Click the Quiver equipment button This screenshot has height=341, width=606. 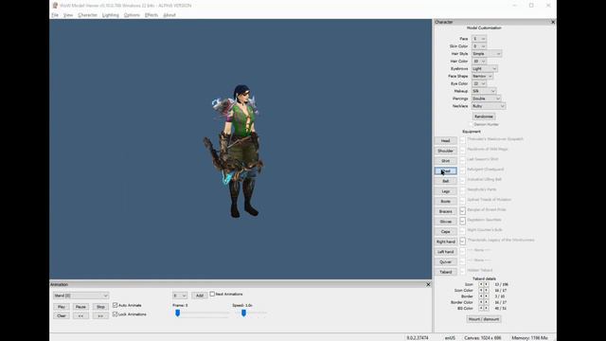tap(446, 261)
